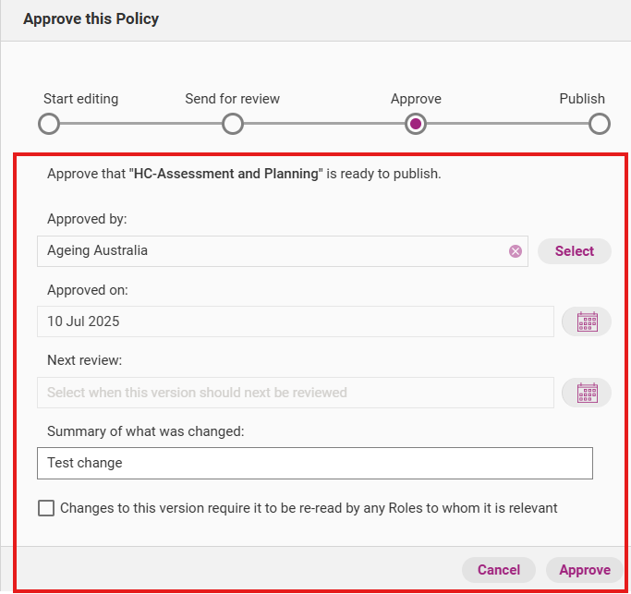Click the Approved by field showing Ageing Australia
The image size is (631, 594).
pos(273,251)
